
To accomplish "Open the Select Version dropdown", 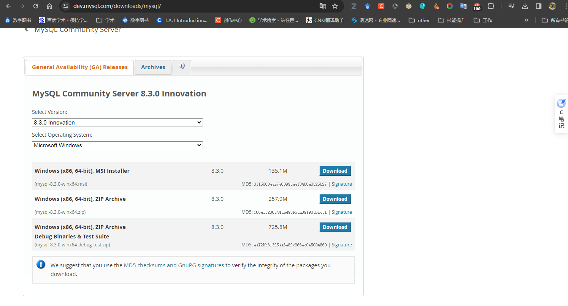I will [x=117, y=123].
